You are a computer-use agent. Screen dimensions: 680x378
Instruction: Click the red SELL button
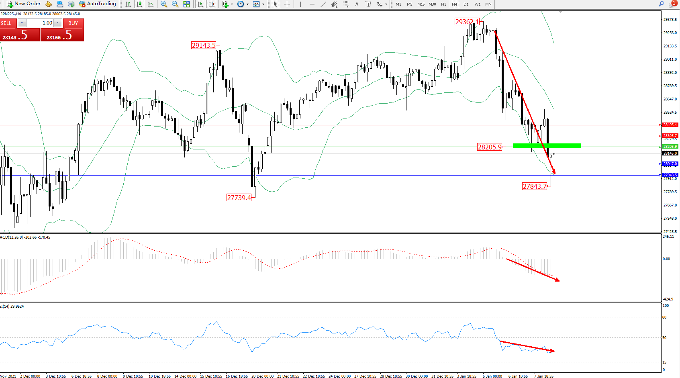pos(7,23)
